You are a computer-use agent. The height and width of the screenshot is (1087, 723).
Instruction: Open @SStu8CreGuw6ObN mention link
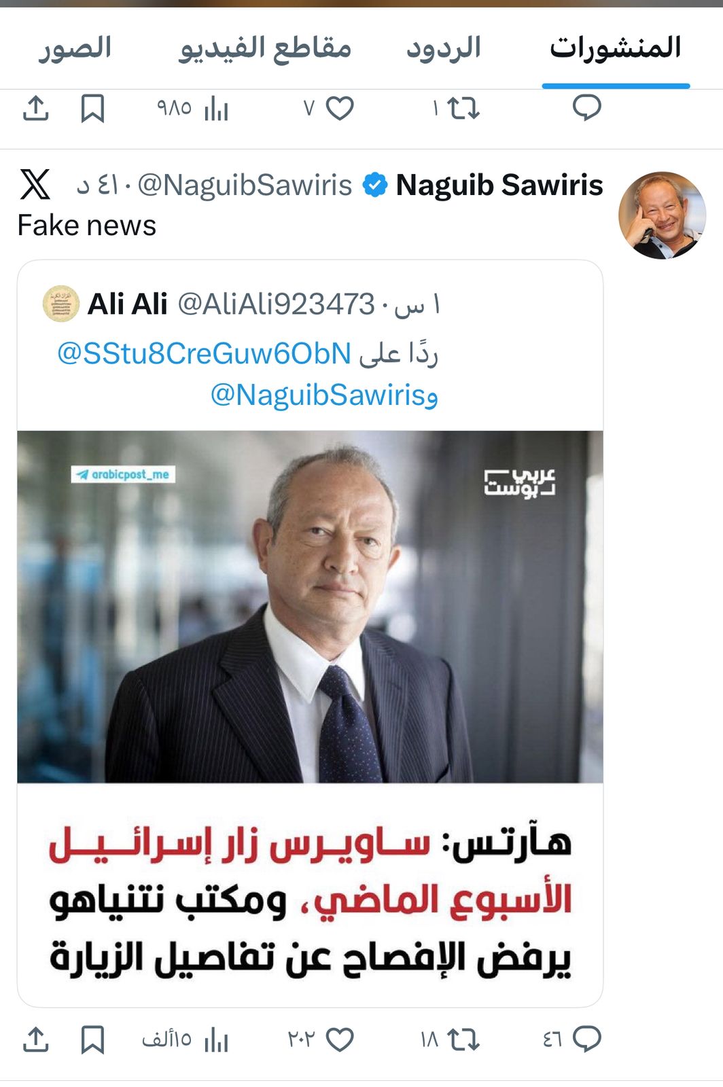(205, 354)
